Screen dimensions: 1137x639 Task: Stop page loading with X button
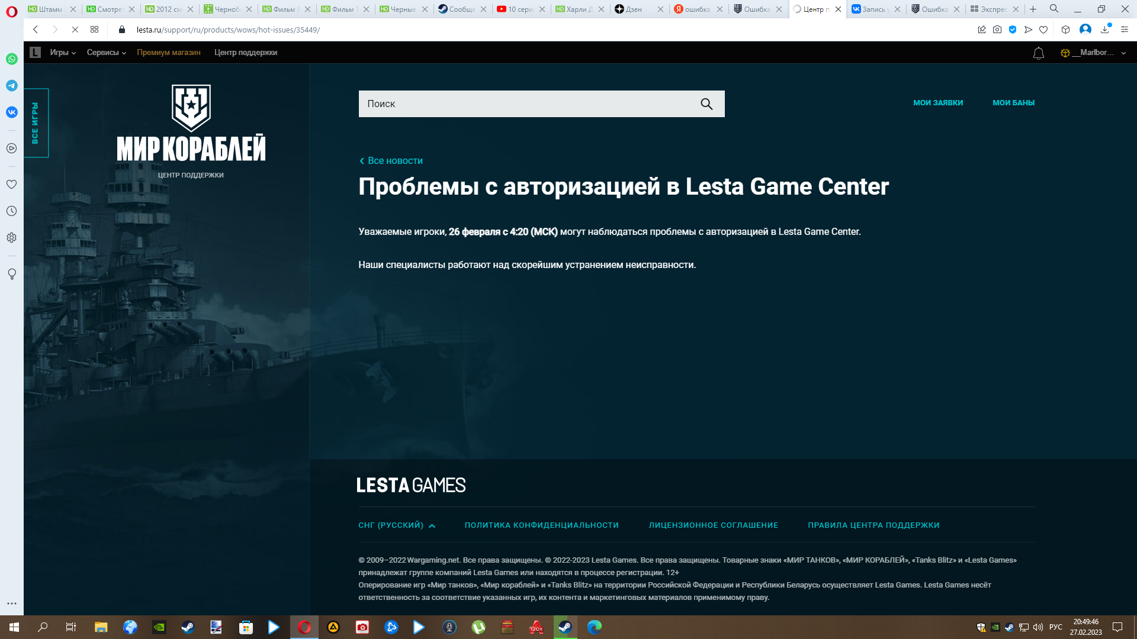click(x=75, y=30)
